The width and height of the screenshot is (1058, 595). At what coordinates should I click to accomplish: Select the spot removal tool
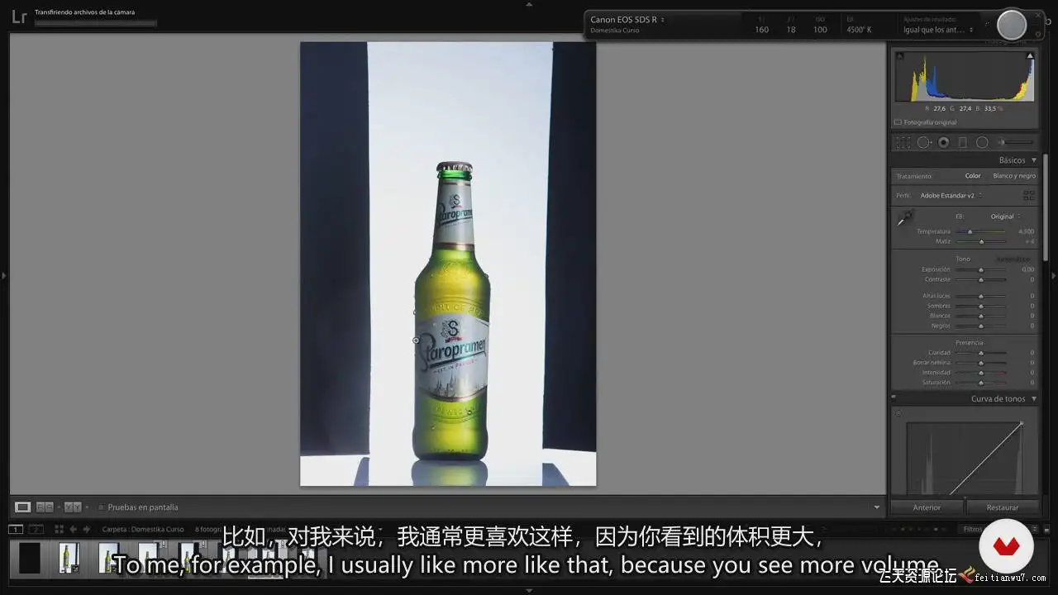(923, 142)
